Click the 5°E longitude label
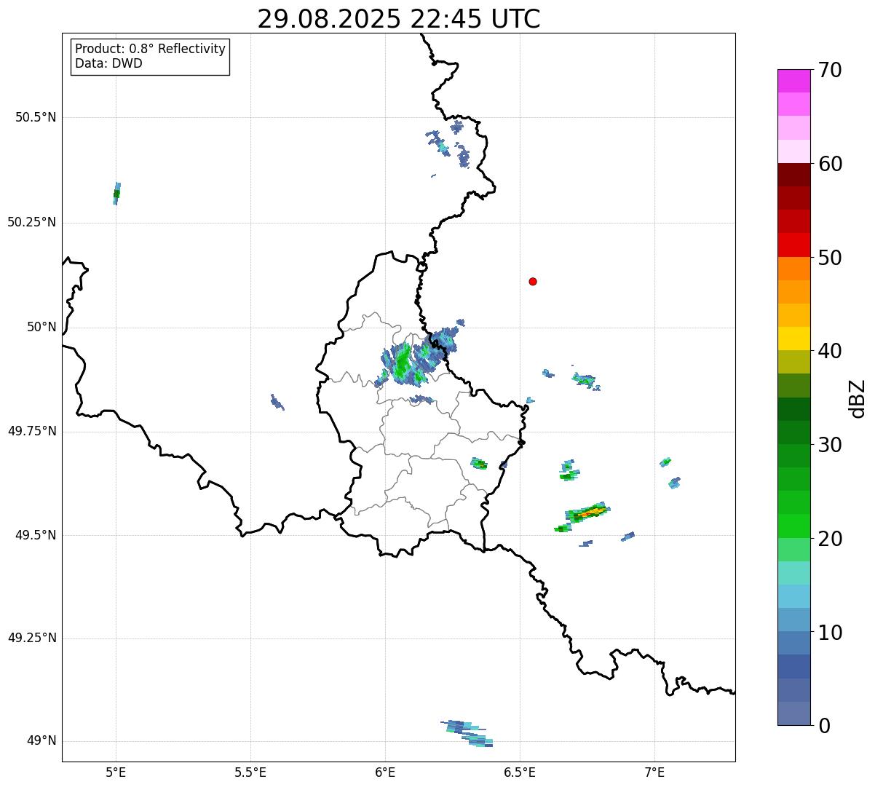The image size is (875, 787). (x=116, y=772)
